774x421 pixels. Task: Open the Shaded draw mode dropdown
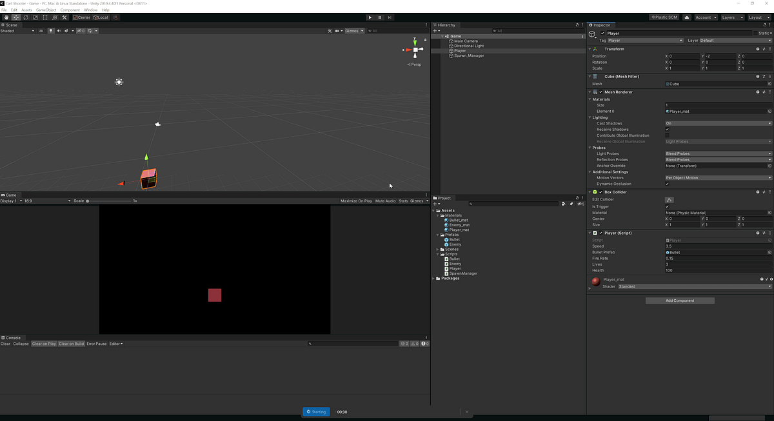(16, 30)
